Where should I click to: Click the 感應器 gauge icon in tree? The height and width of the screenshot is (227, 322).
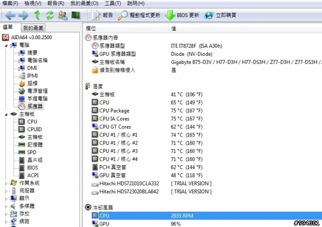22,106
